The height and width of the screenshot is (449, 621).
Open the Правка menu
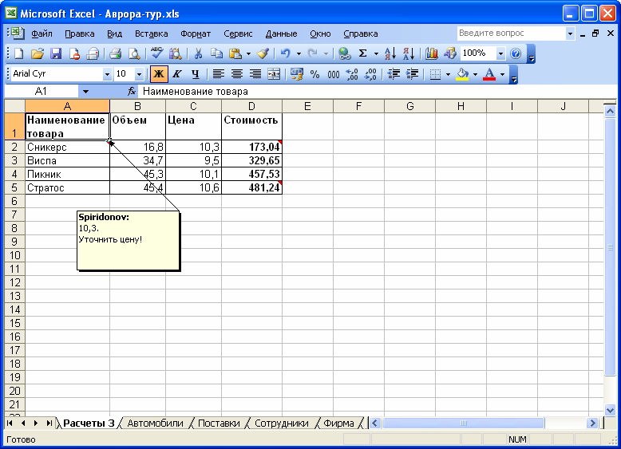(x=80, y=33)
